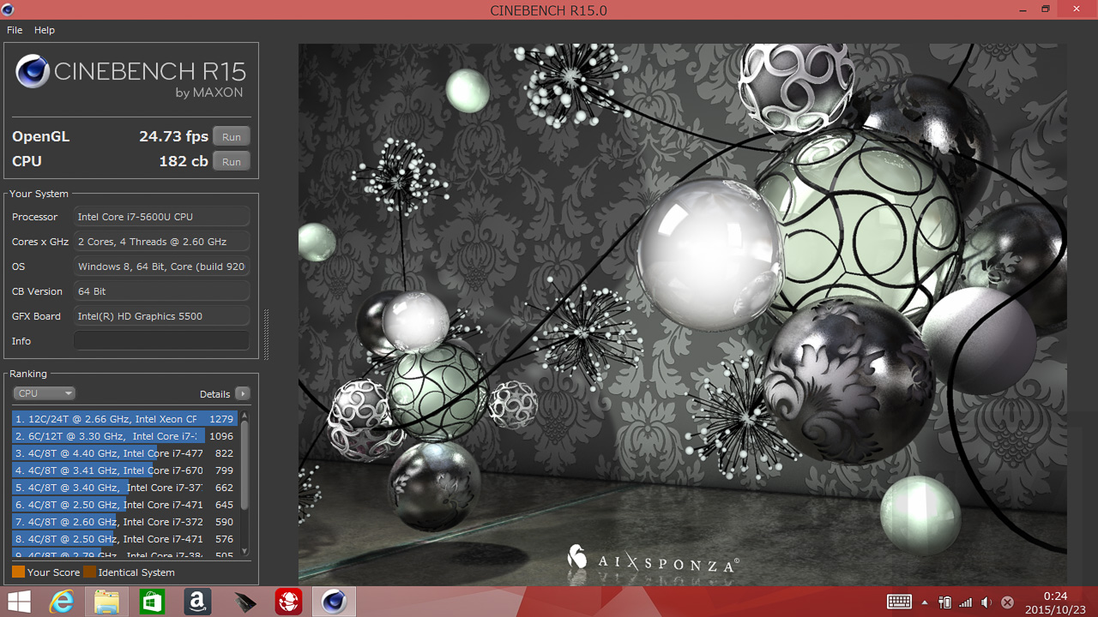The width and height of the screenshot is (1098, 617).
Task: Expand ranking Details arrow
Action: 243,394
